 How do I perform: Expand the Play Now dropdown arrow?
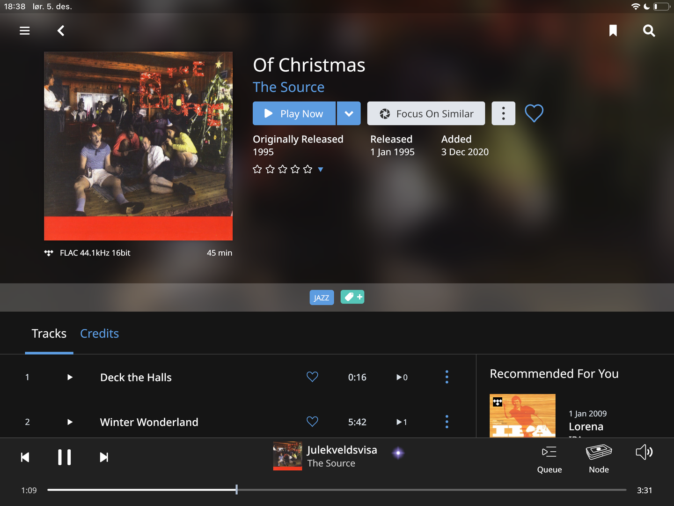coord(349,113)
